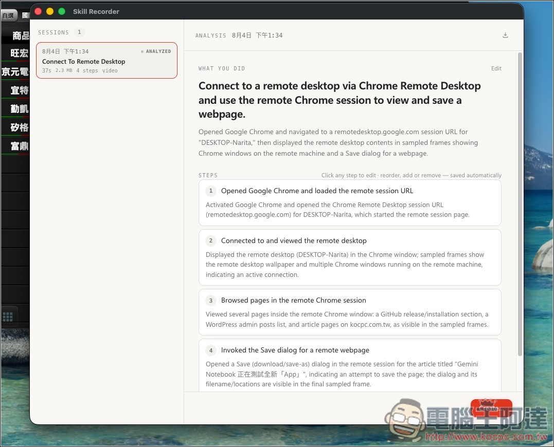554x447 pixels.
Task: Click 商品 column header in background window
Action: 21,35
